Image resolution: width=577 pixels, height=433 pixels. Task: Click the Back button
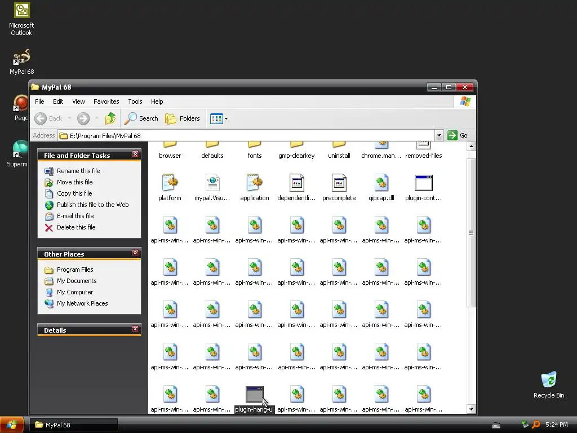tap(48, 118)
